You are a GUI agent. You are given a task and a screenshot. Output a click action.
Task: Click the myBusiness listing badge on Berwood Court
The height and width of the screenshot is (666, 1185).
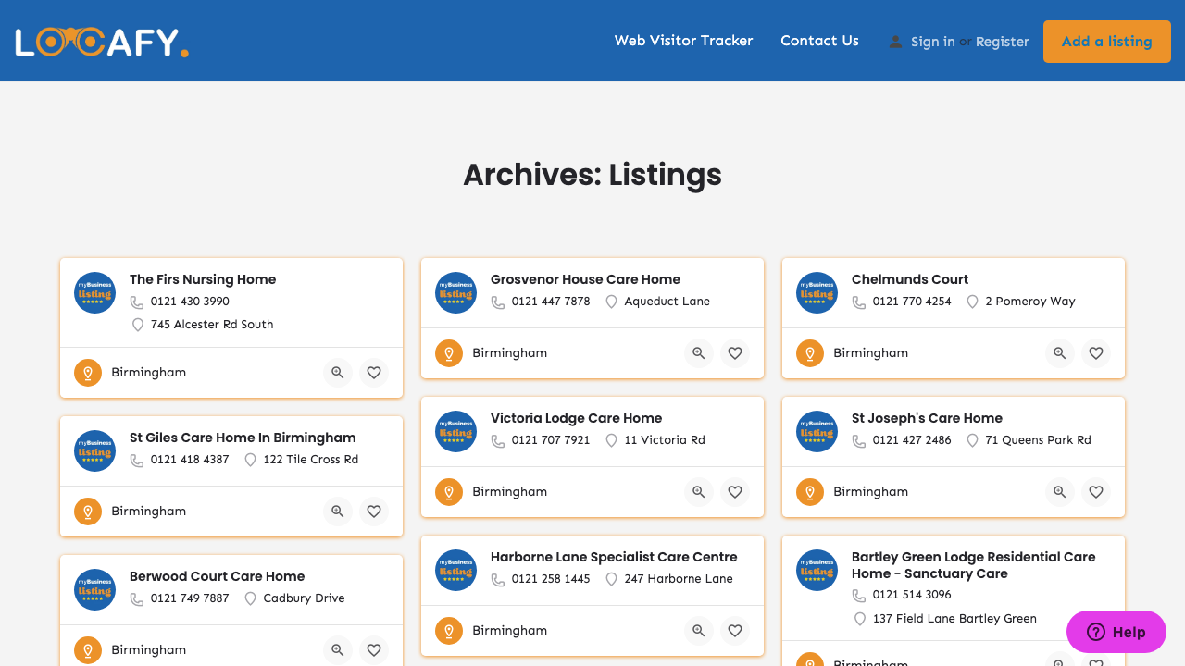94,589
